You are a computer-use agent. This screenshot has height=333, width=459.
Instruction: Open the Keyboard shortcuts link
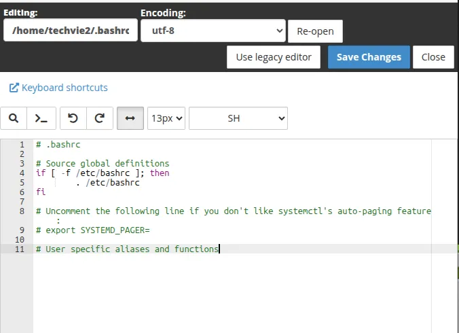point(65,88)
